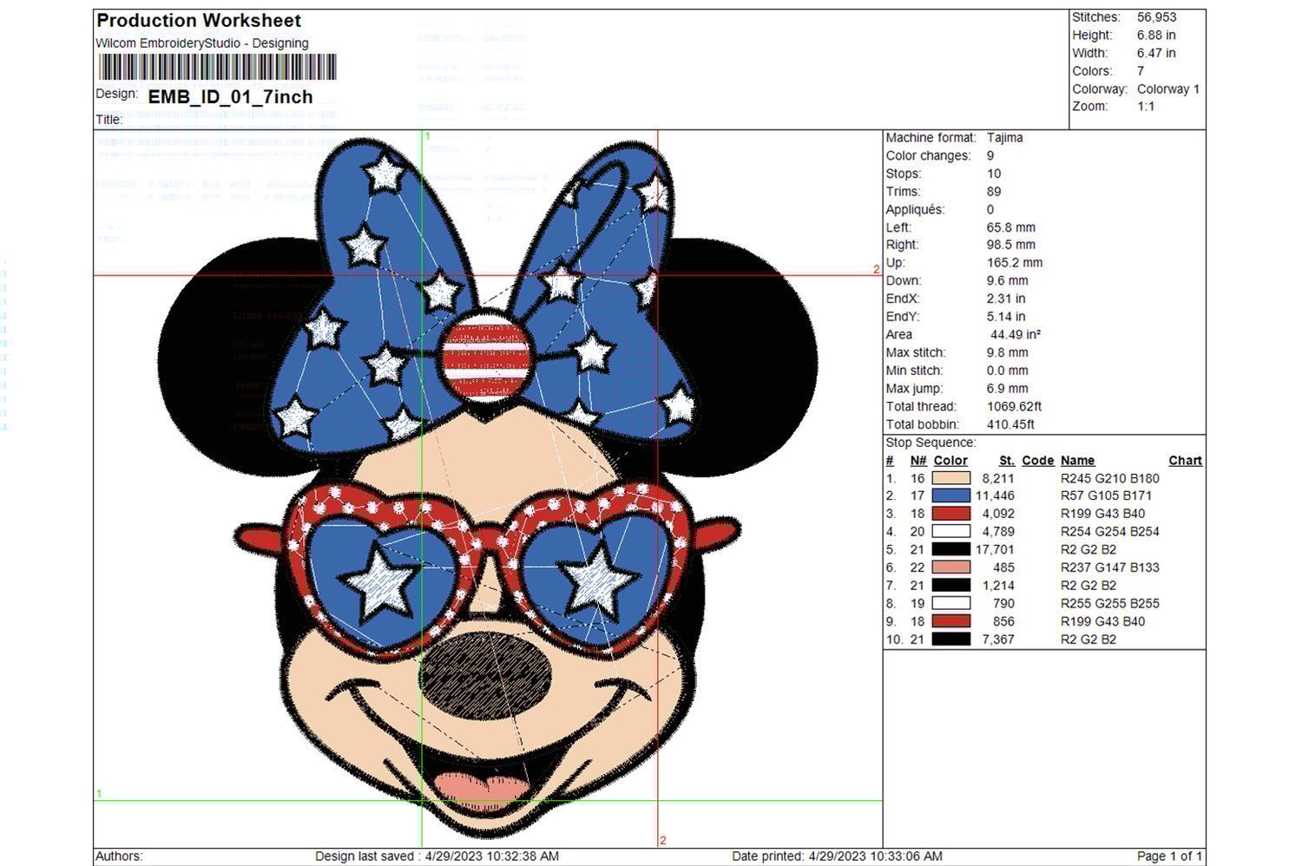Screen dimensions: 1302x866
Task: Click the 'Chart' column header
Action: pyautogui.click(x=1186, y=461)
